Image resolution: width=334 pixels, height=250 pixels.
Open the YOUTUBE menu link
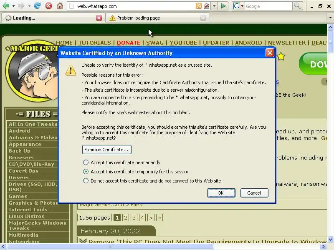(x=183, y=43)
